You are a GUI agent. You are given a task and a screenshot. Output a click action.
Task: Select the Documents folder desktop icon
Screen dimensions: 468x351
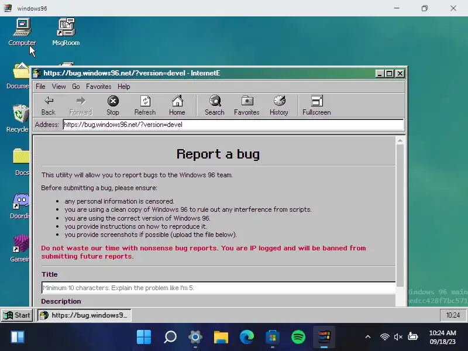19,76
